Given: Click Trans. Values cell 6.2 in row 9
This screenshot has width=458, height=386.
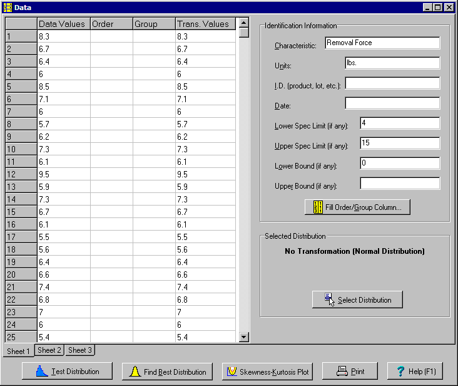Looking at the screenshot, I should click(206, 137).
